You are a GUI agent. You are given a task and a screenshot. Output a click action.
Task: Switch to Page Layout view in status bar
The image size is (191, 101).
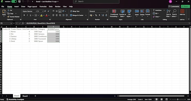[x=162, y=99]
